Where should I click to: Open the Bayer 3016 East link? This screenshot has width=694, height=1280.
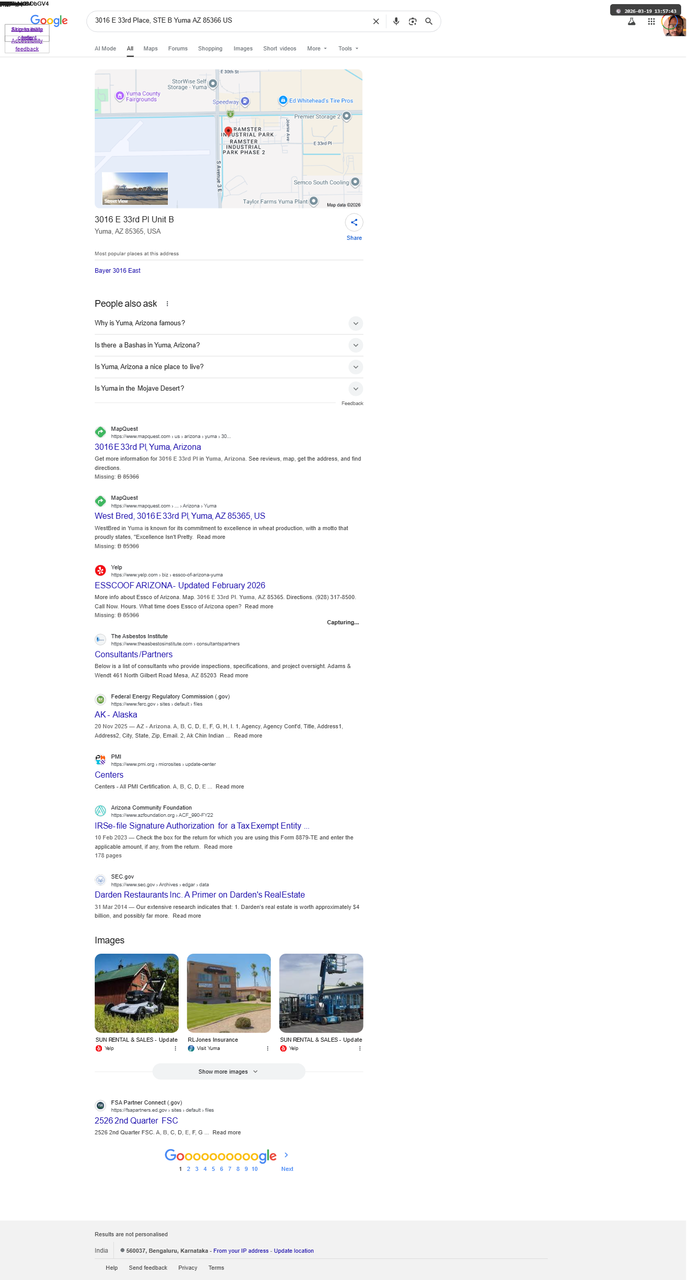(117, 271)
